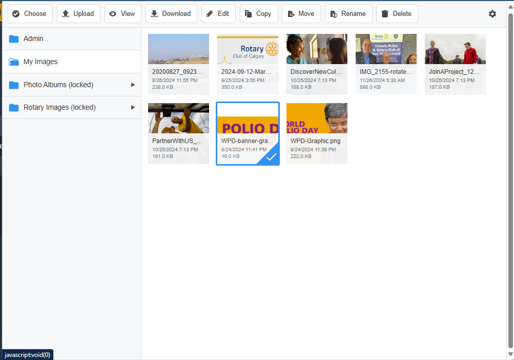This screenshot has height=360, width=514.
Task: Select the IMG_2155-rotate image thumbnail
Action: (x=386, y=64)
